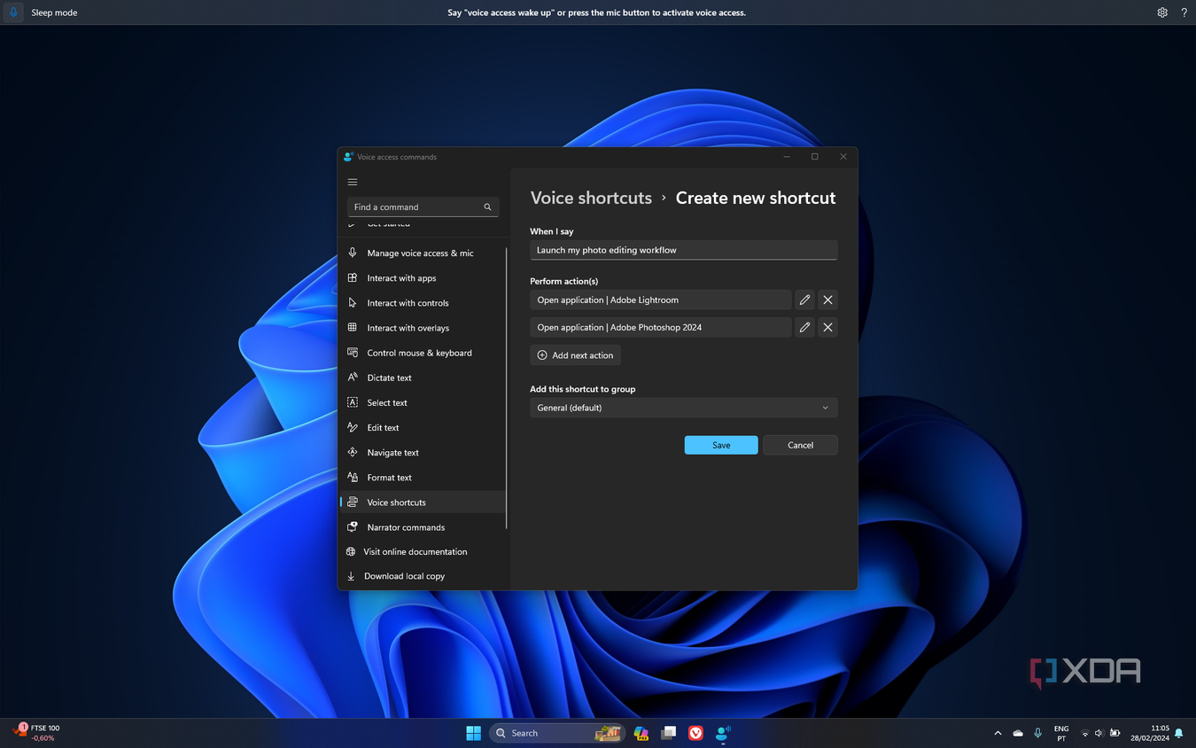Viewport: 1196px width, 748px height.
Task: Open taskbar Search box
Action: tap(556, 733)
